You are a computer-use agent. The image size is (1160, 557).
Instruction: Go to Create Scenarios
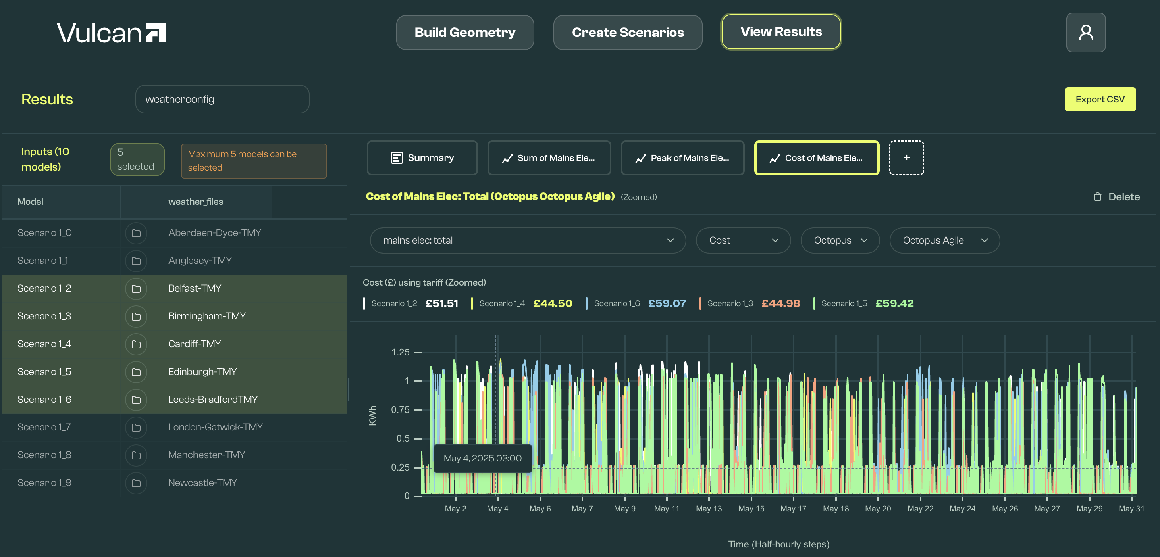coord(627,33)
